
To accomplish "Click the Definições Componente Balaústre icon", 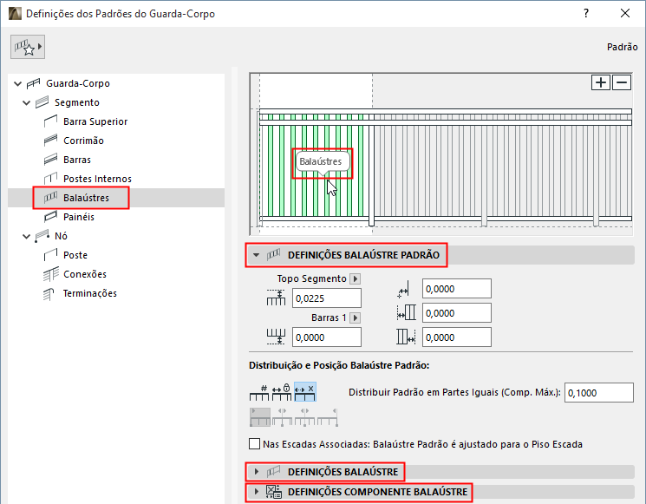I will point(273,492).
